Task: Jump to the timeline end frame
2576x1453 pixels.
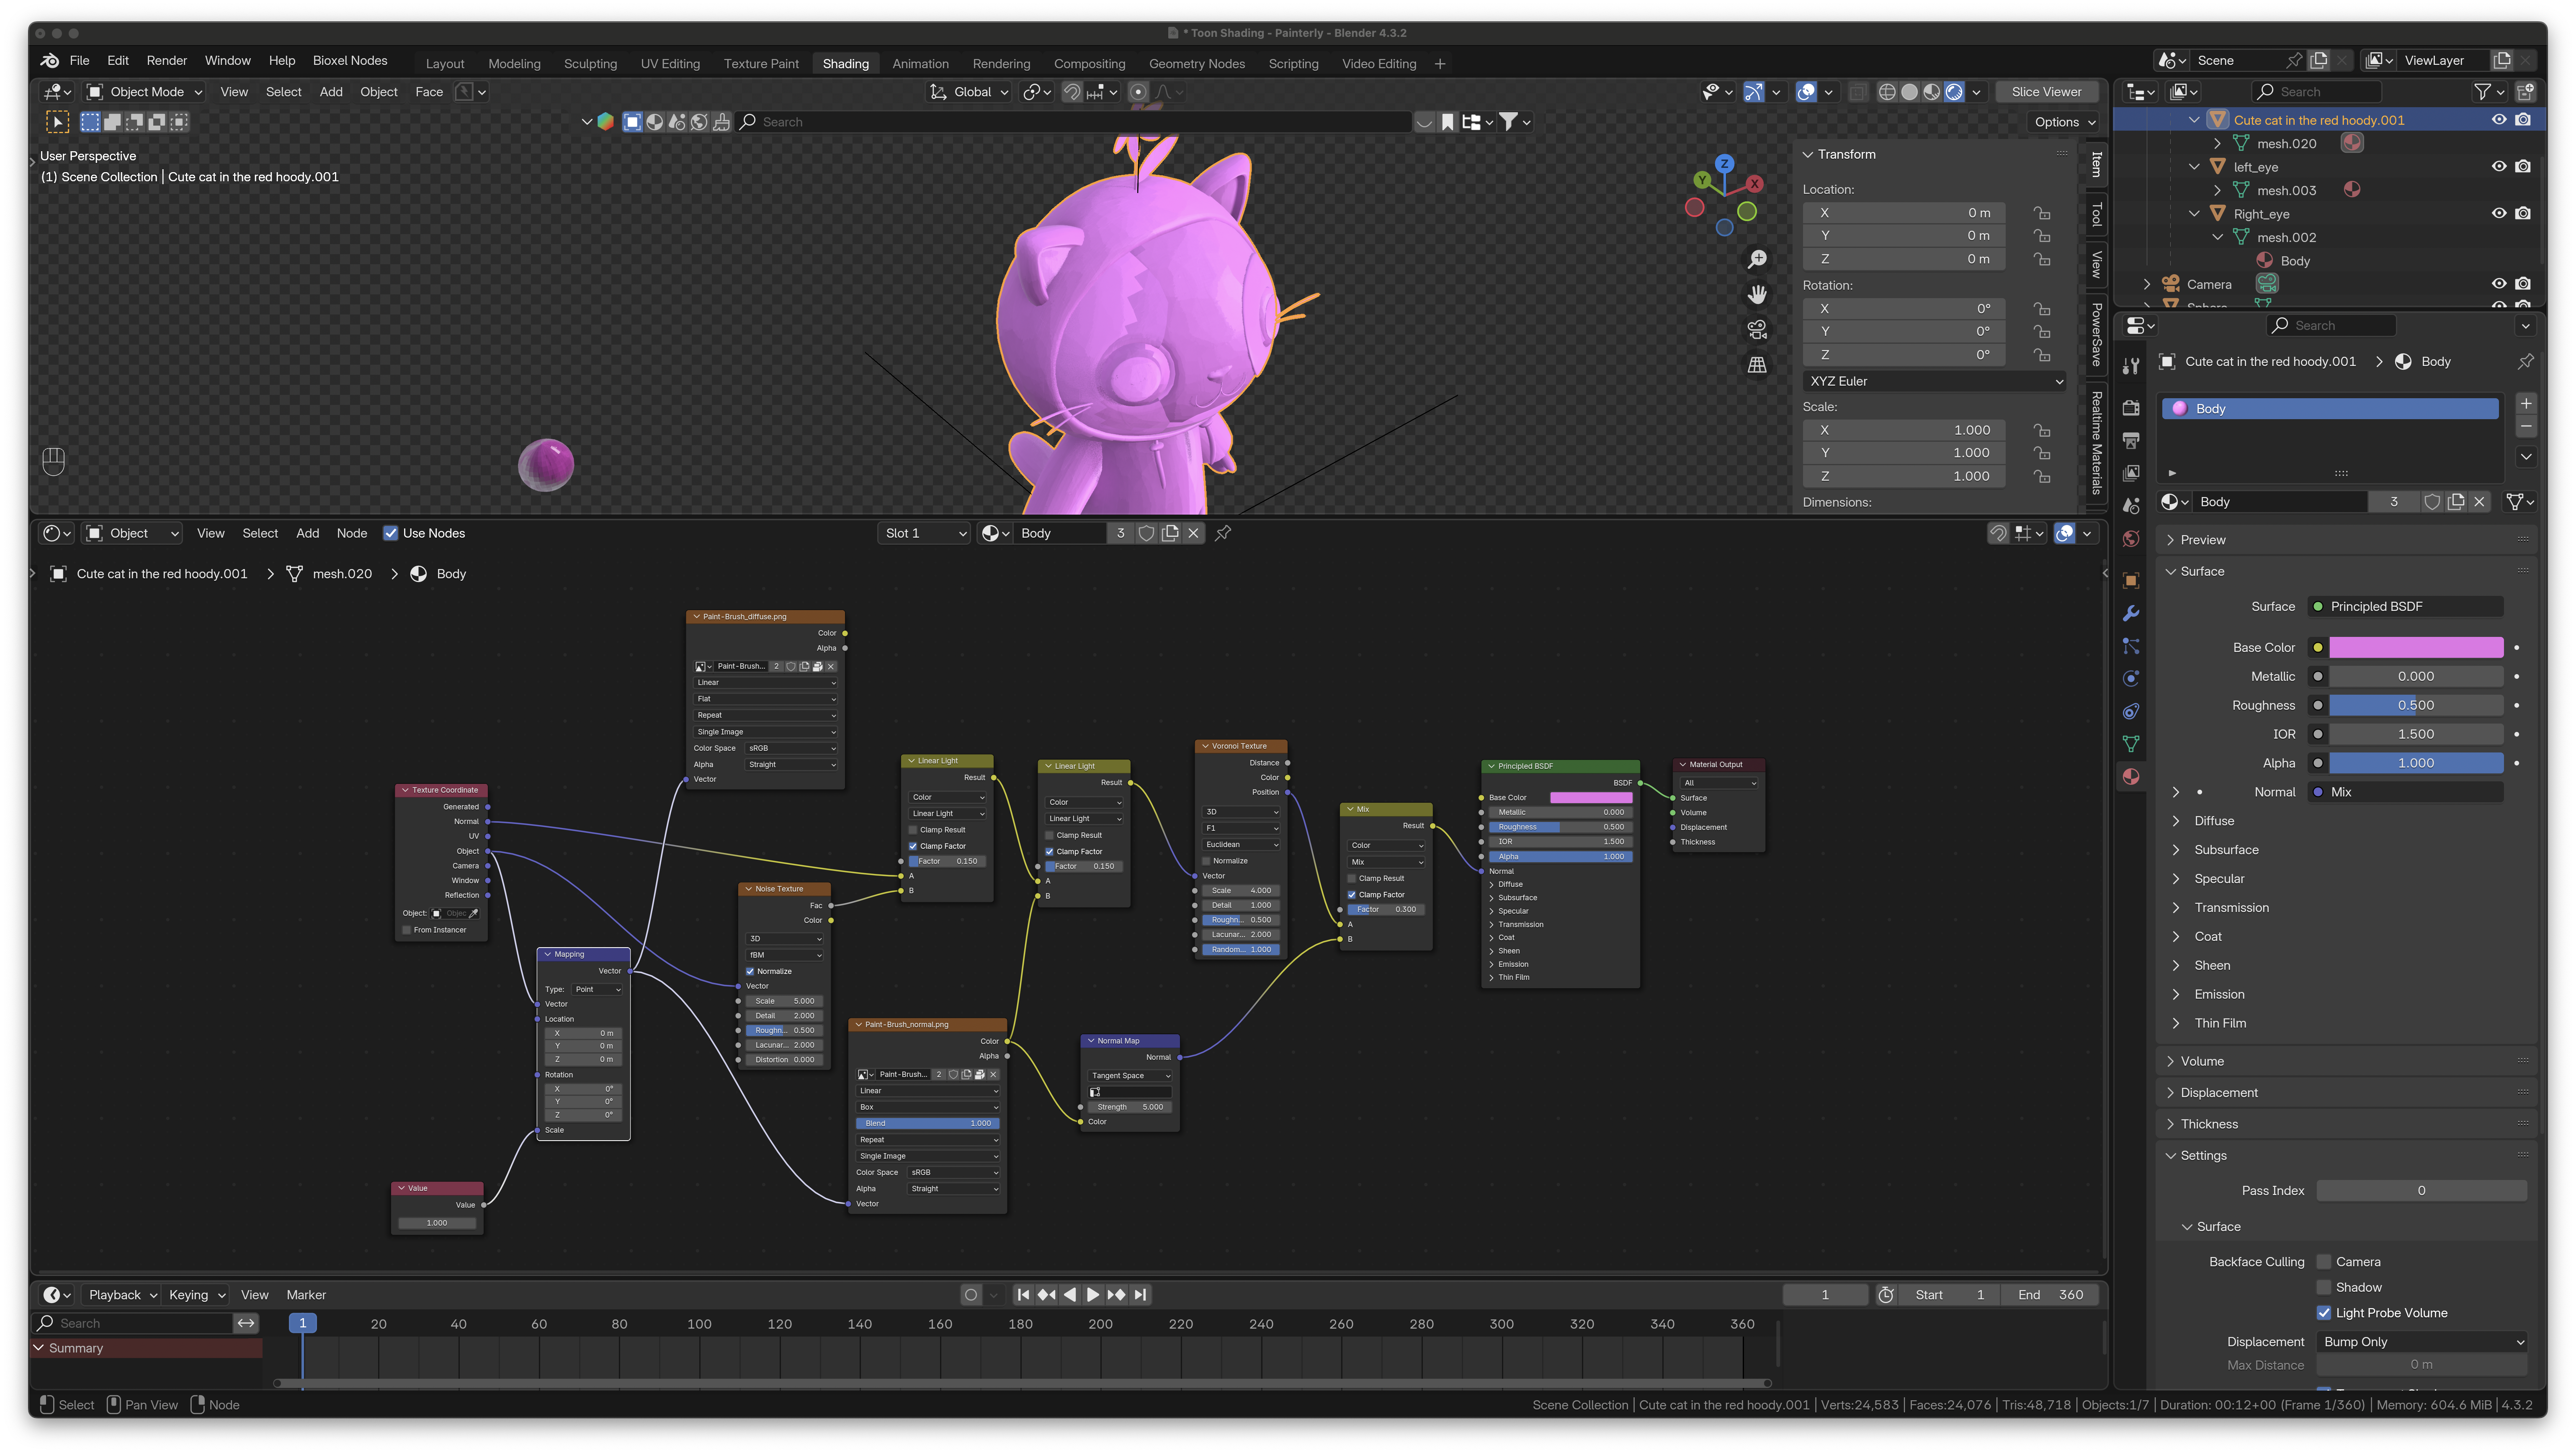Action: point(1140,1295)
